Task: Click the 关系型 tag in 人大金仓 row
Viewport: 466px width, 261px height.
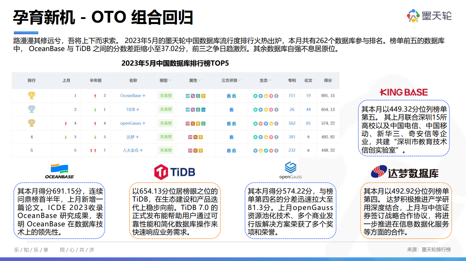Action: [165, 150]
